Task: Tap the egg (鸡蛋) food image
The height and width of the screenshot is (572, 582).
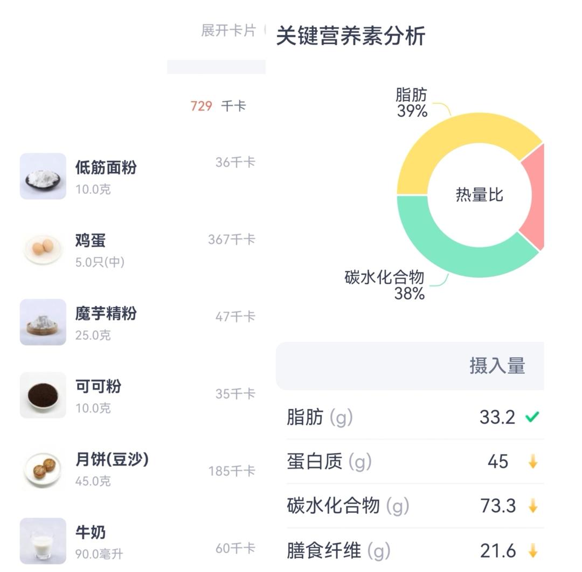Action: (x=43, y=249)
